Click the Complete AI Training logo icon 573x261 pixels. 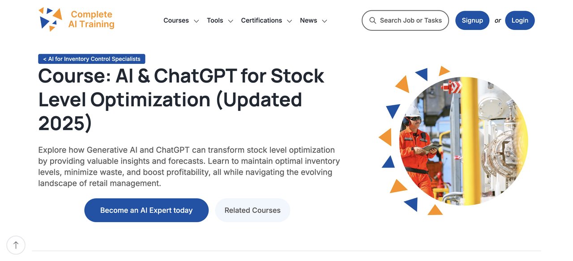click(50, 19)
